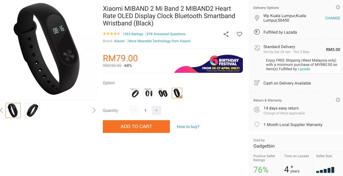Open the 878 Answered Questions link
343x176 pixels.
click(166, 34)
